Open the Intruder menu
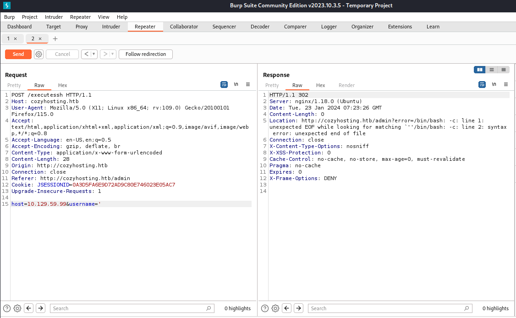Screen dimensions: 516x318 coord(54,17)
